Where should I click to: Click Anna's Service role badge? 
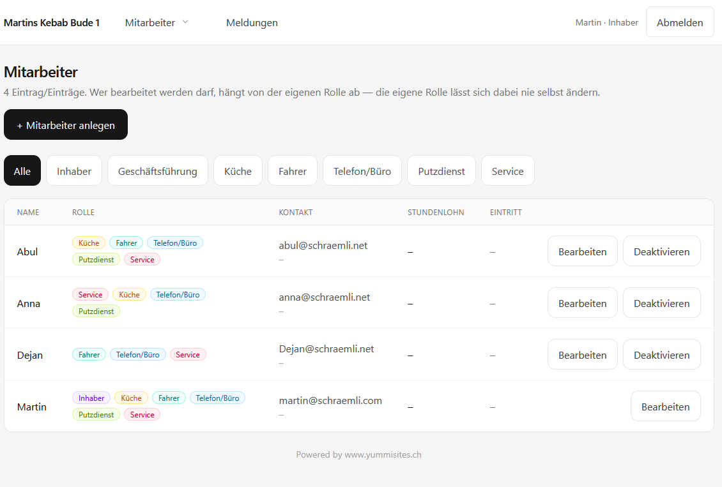point(90,294)
